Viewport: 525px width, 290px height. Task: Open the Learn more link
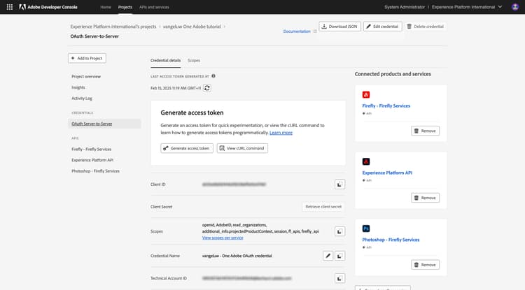click(281, 133)
